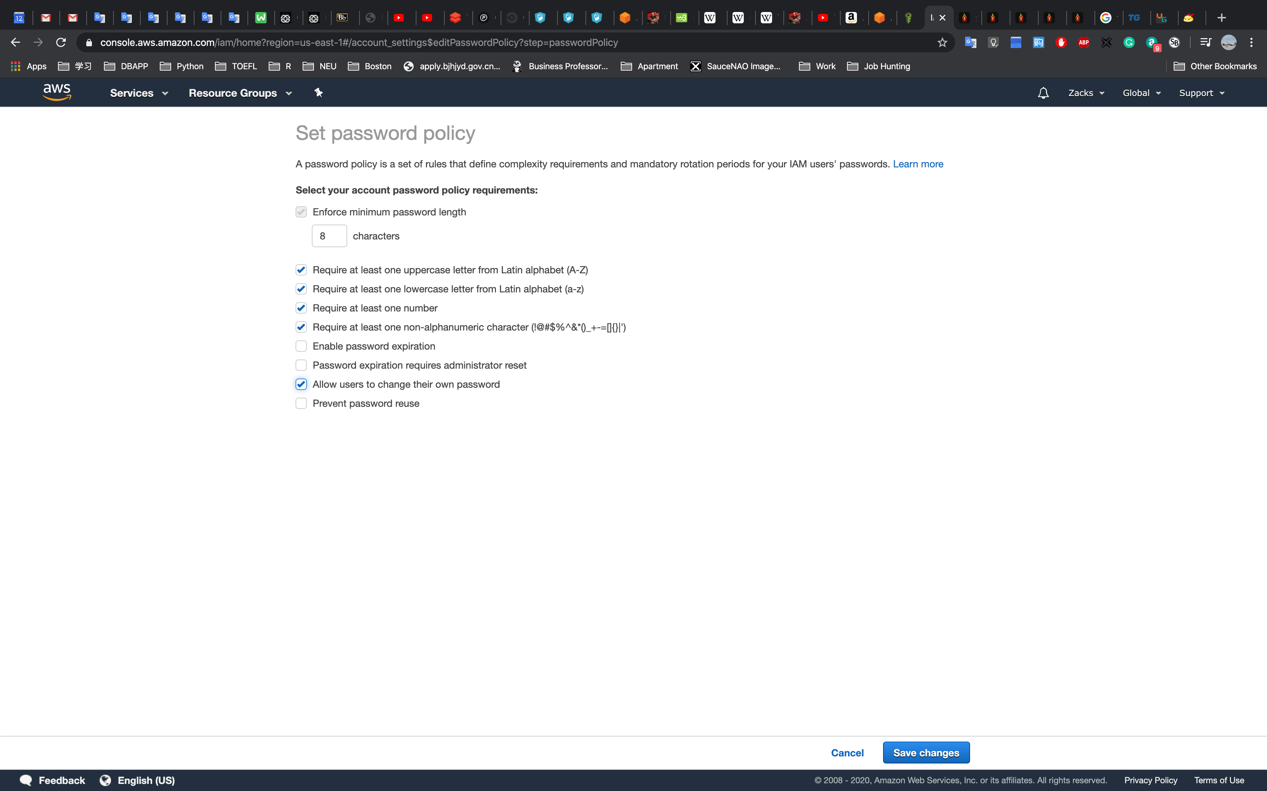Image resolution: width=1267 pixels, height=791 pixels.
Task: Click the Save changes button
Action: coord(926,753)
